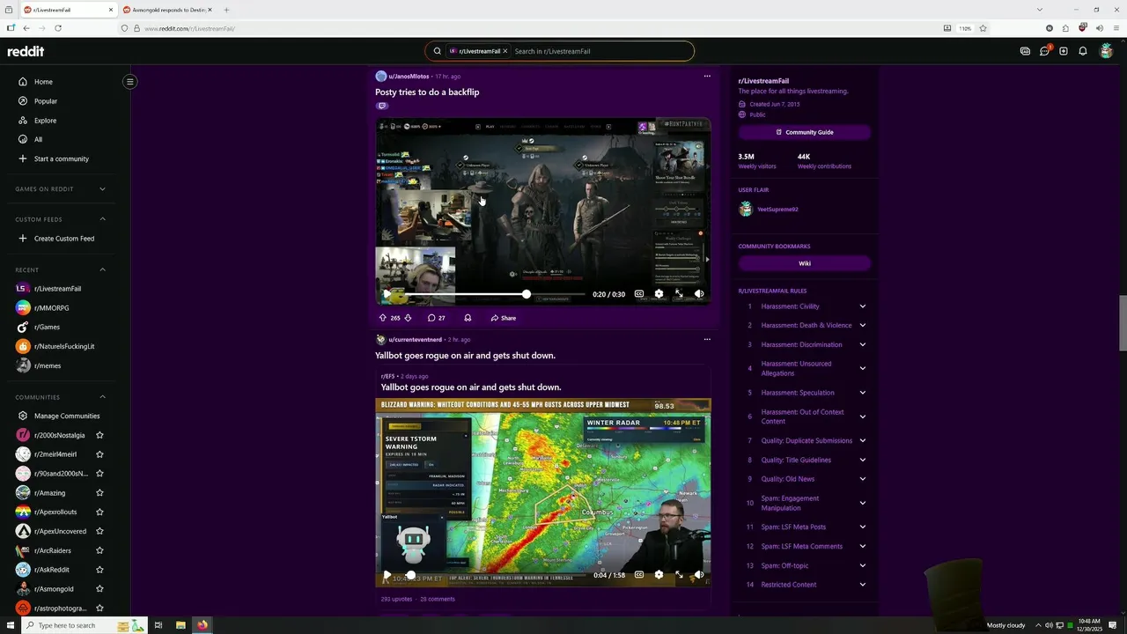The image size is (1127, 634).
Task: Collapse the Recent section
Action: click(102, 269)
